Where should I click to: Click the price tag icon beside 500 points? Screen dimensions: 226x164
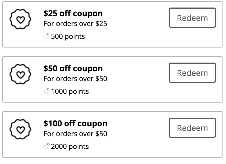[x=46, y=37]
